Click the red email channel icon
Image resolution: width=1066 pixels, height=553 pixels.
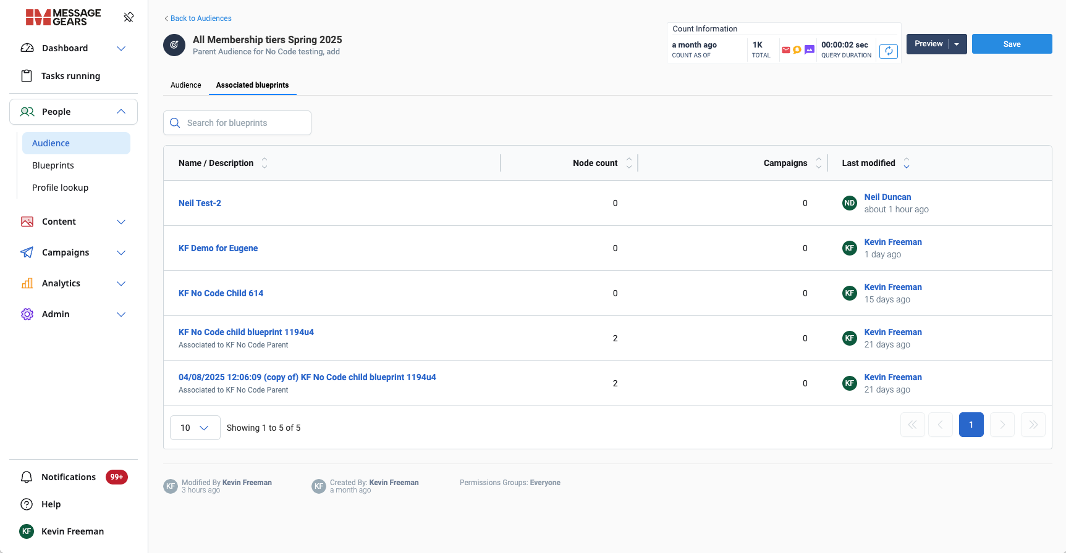tap(786, 50)
